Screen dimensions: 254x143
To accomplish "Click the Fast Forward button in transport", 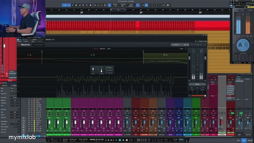I will (x=112, y=140).
